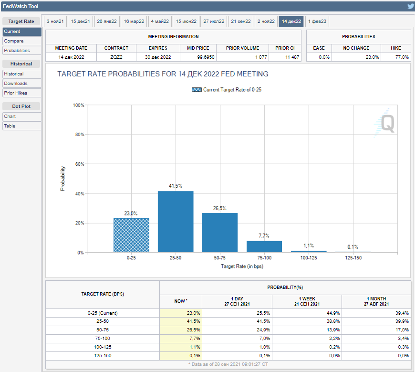Switch to the 26 янв22 meeting tab
This screenshot has width=415, height=372.
click(107, 21)
